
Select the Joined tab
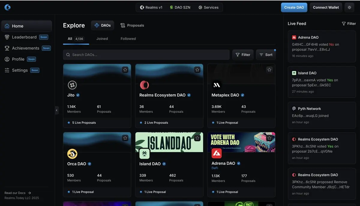(x=102, y=39)
